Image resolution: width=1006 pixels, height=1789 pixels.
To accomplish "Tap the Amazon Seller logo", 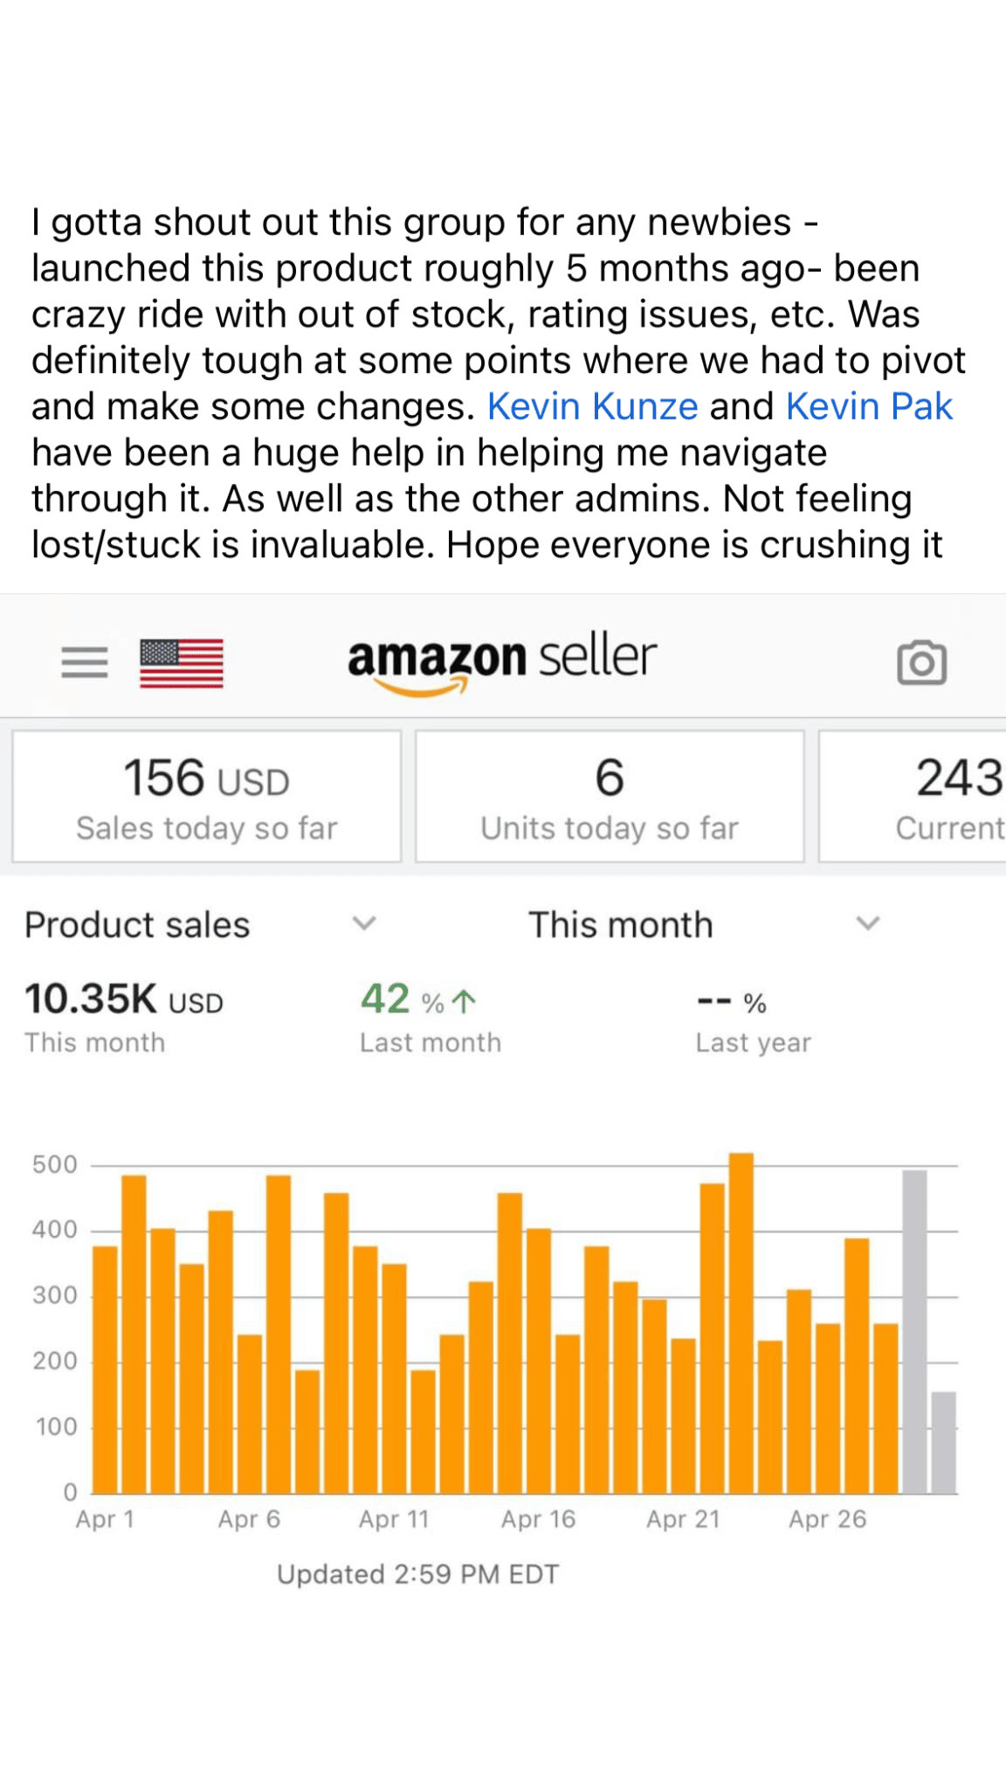I will point(502,662).
